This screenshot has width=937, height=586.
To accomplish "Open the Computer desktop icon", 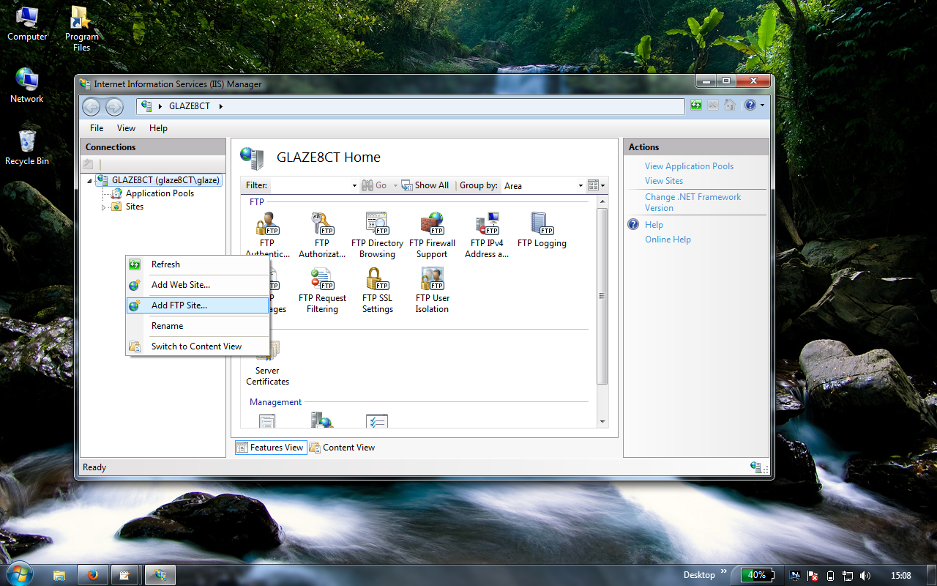I will coord(27,23).
